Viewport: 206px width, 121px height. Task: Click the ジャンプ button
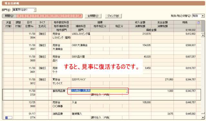113,16
